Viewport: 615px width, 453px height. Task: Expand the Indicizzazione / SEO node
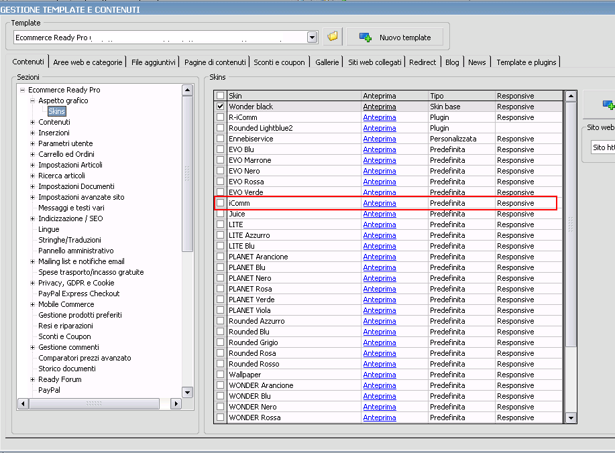pos(33,218)
